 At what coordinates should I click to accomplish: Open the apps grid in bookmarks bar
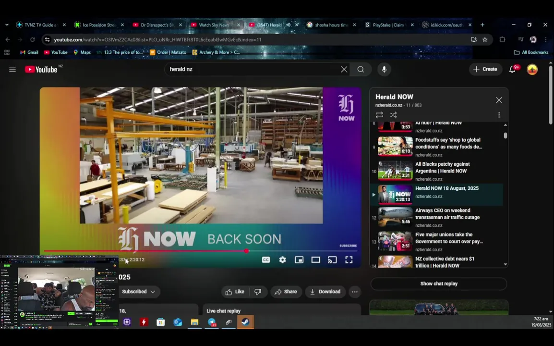click(x=7, y=52)
